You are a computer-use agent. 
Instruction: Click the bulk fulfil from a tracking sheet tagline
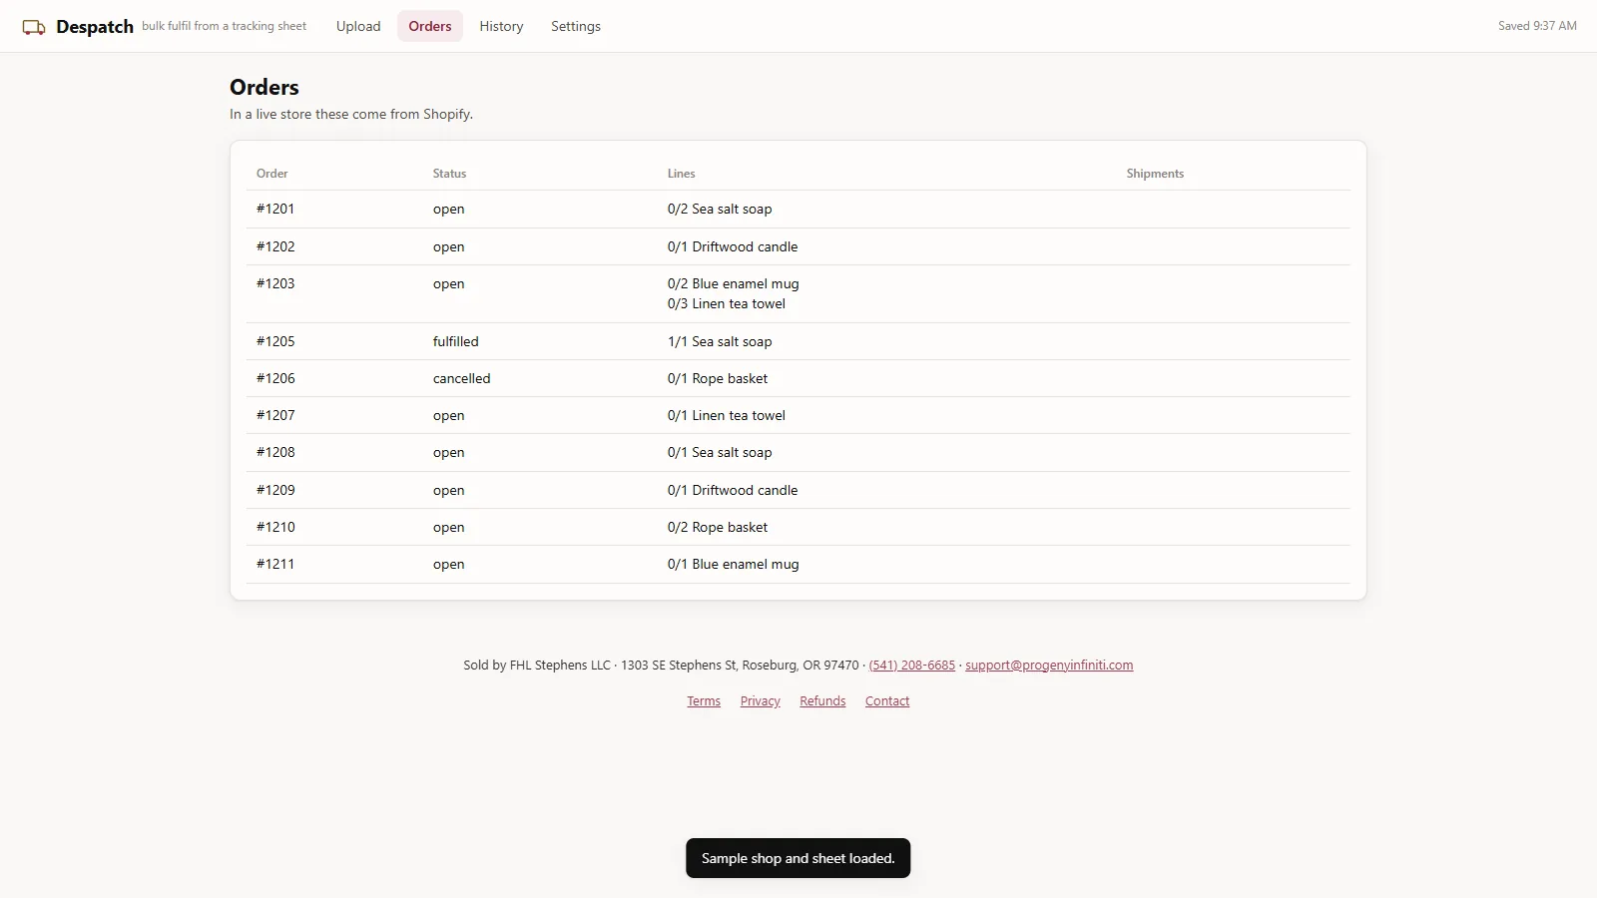pos(225,26)
